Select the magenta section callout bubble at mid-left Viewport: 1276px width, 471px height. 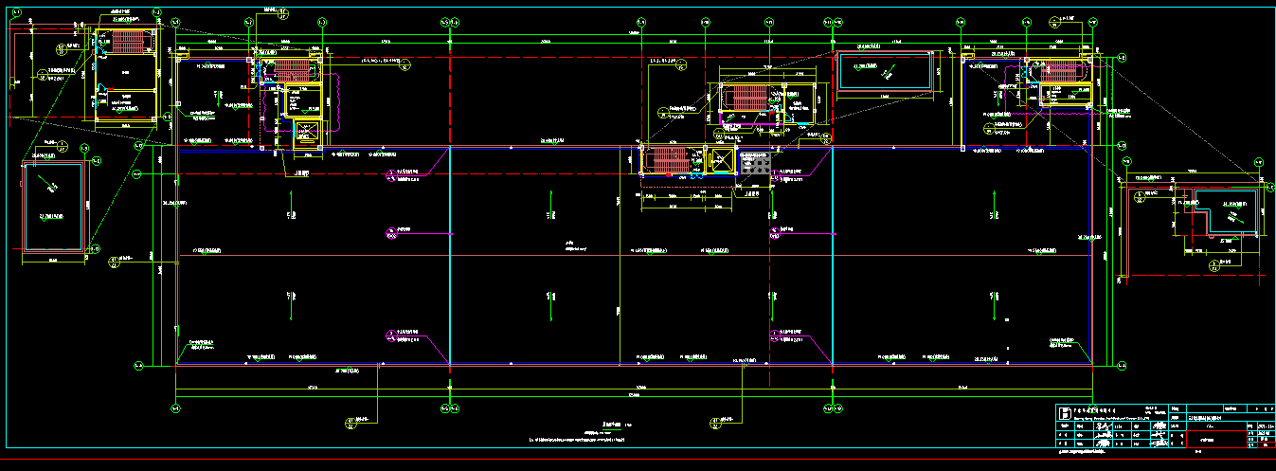[x=391, y=231]
